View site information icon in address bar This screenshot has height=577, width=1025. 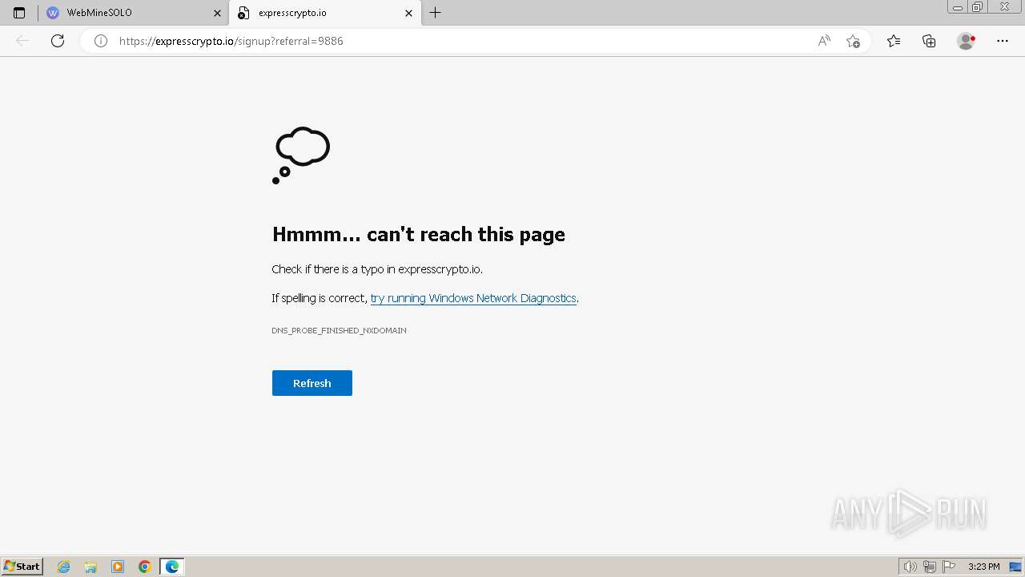point(101,41)
